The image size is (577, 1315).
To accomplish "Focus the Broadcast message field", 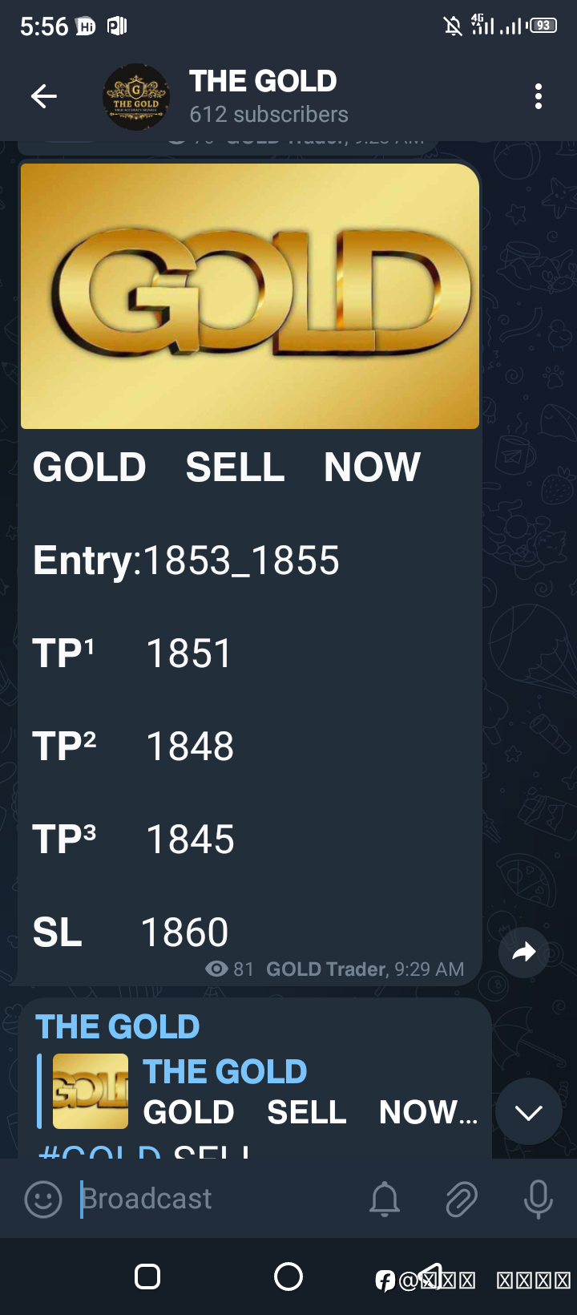I will [x=216, y=1199].
